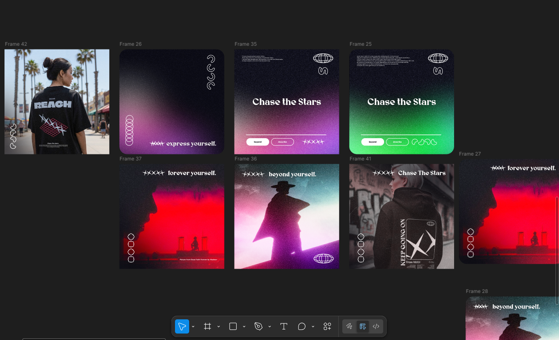Screen dimensions: 559x340
Task: Expand the Comment tool options chevron
Action: tap(313, 327)
